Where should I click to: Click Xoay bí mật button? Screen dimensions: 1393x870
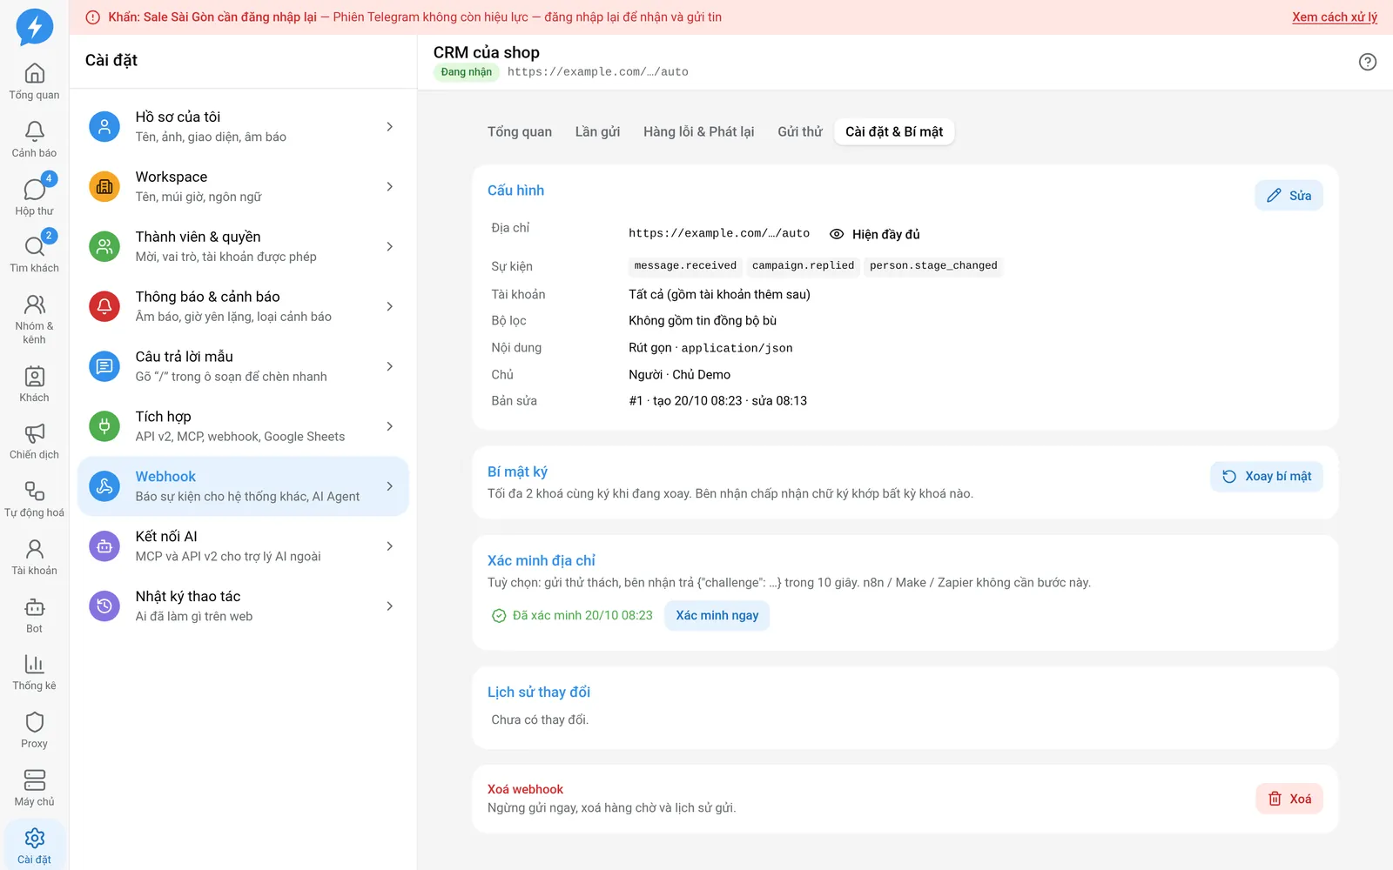tap(1267, 477)
